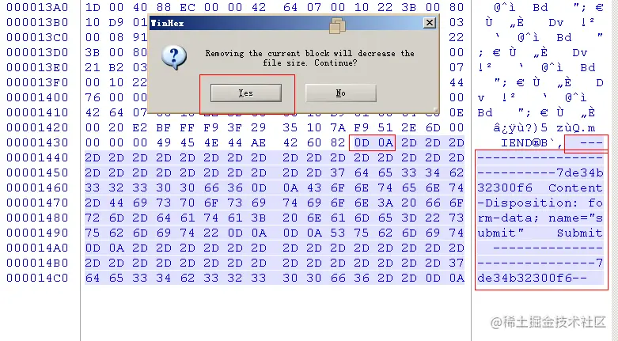Click the question mark icon in dialog
This screenshot has height=341, width=618.
point(174,58)
